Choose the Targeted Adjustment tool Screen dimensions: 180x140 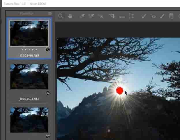[101, 16]
